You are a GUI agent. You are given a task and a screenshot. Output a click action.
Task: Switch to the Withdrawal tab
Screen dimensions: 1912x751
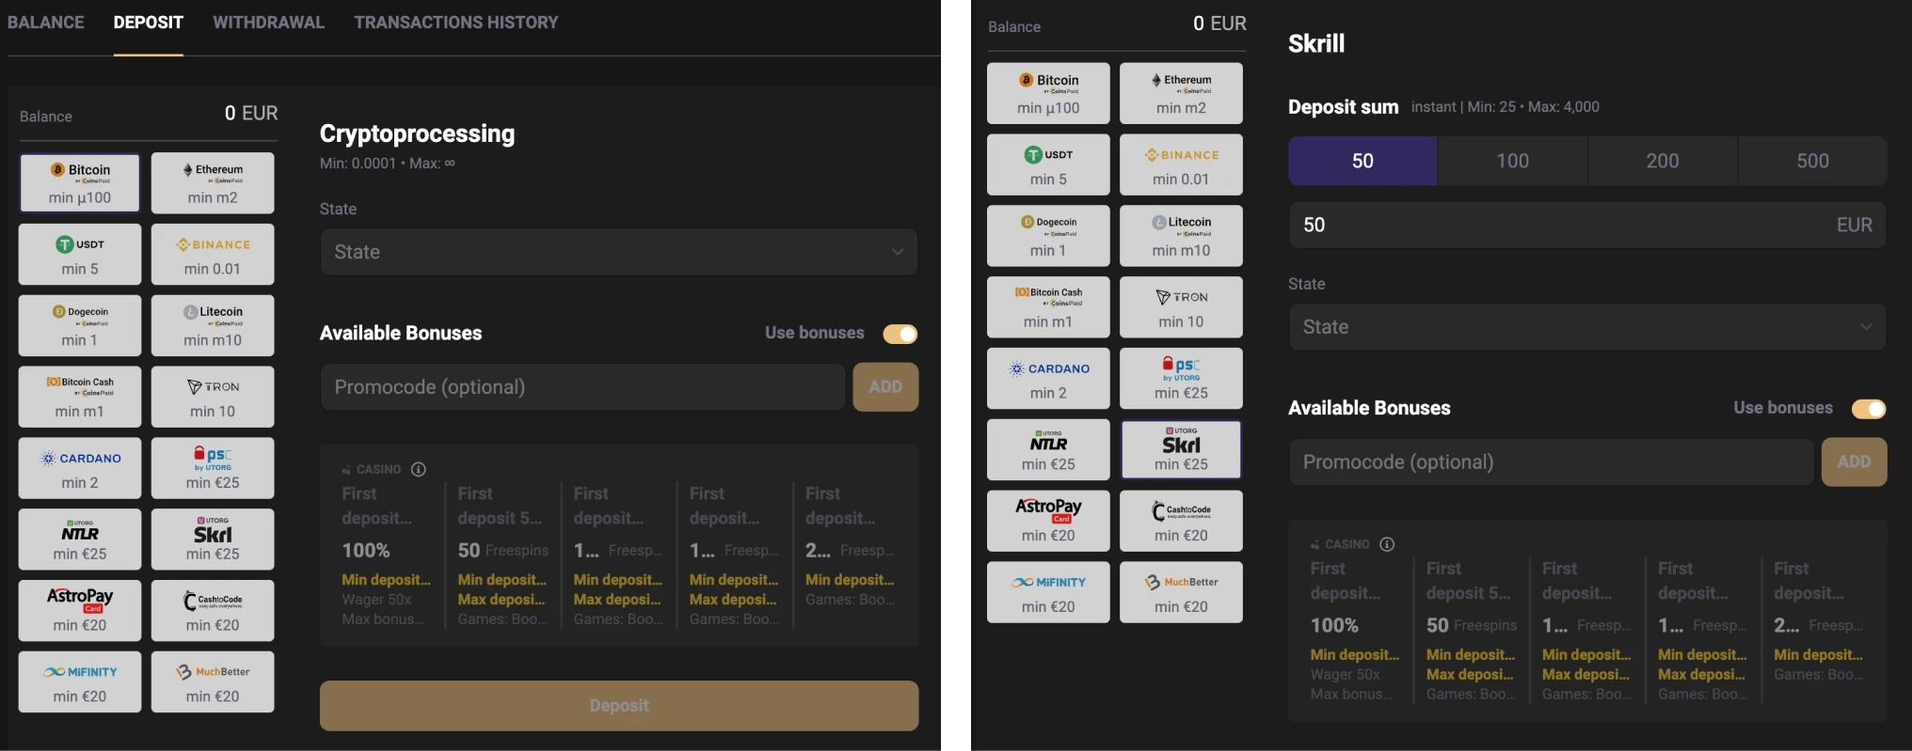click(268, 23)
